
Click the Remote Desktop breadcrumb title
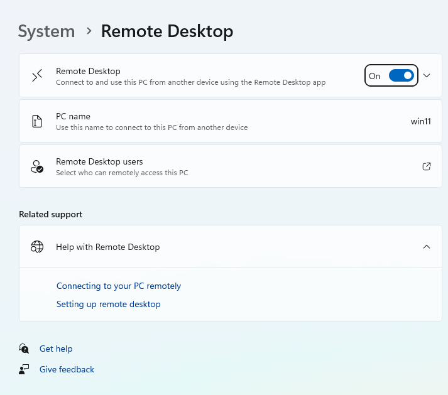click(167, 31)
